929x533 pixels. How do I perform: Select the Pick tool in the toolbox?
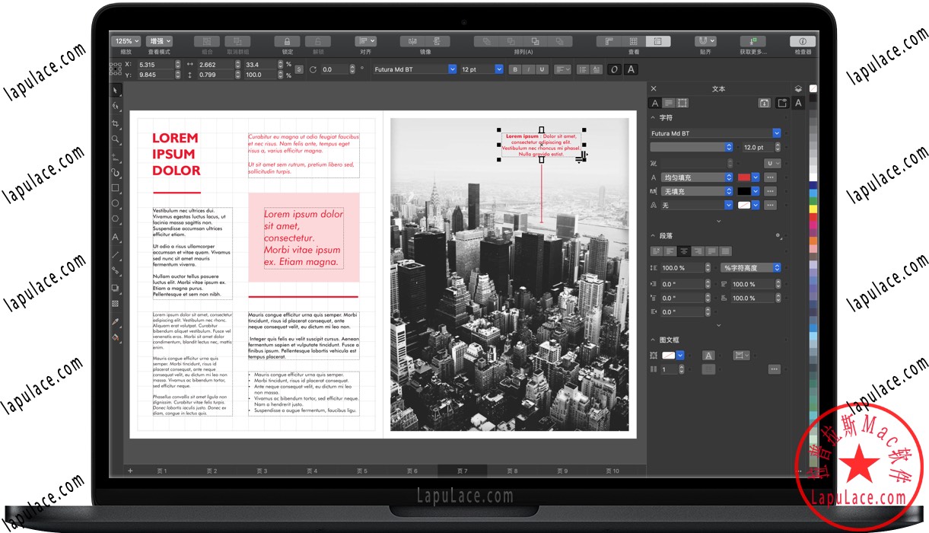coord(116,91)
